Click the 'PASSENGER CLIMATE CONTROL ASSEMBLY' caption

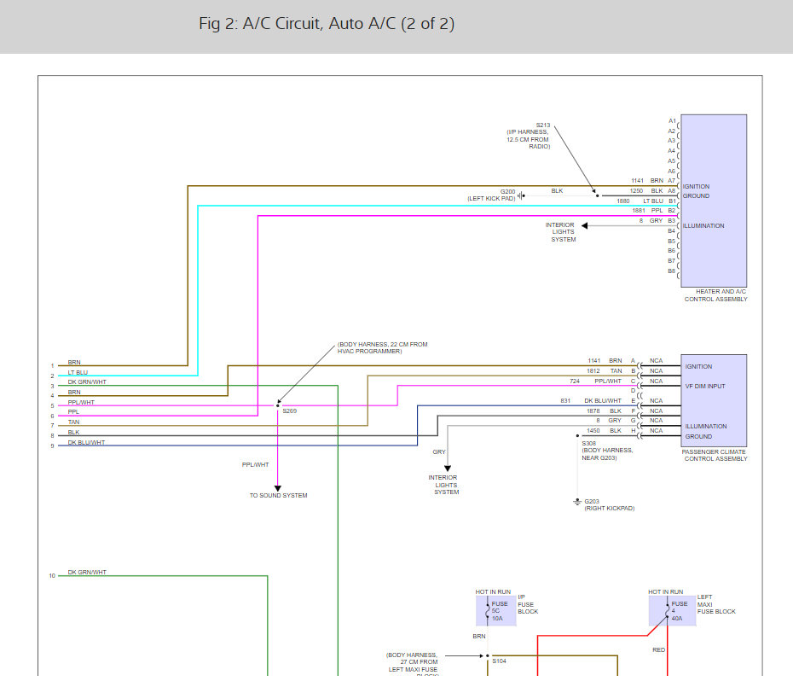pos(715,455)
